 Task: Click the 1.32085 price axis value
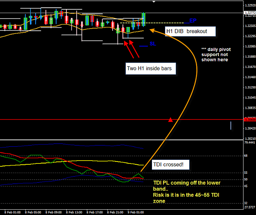[x=250, y=47]
